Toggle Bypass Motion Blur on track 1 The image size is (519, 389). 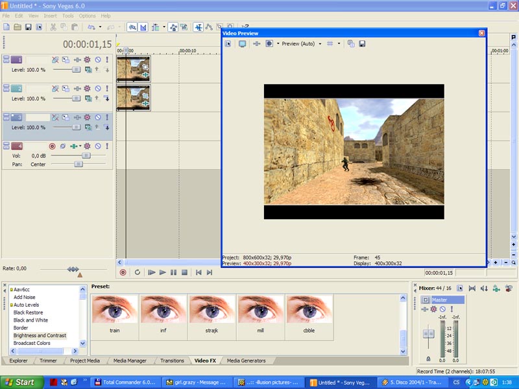[55, 60]
